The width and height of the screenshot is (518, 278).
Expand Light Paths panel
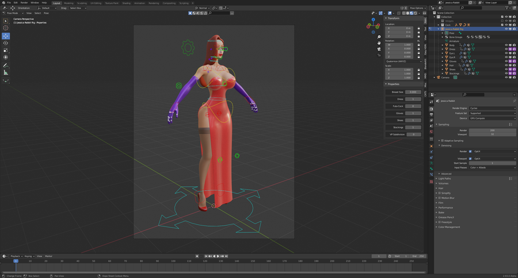(444, 179)
